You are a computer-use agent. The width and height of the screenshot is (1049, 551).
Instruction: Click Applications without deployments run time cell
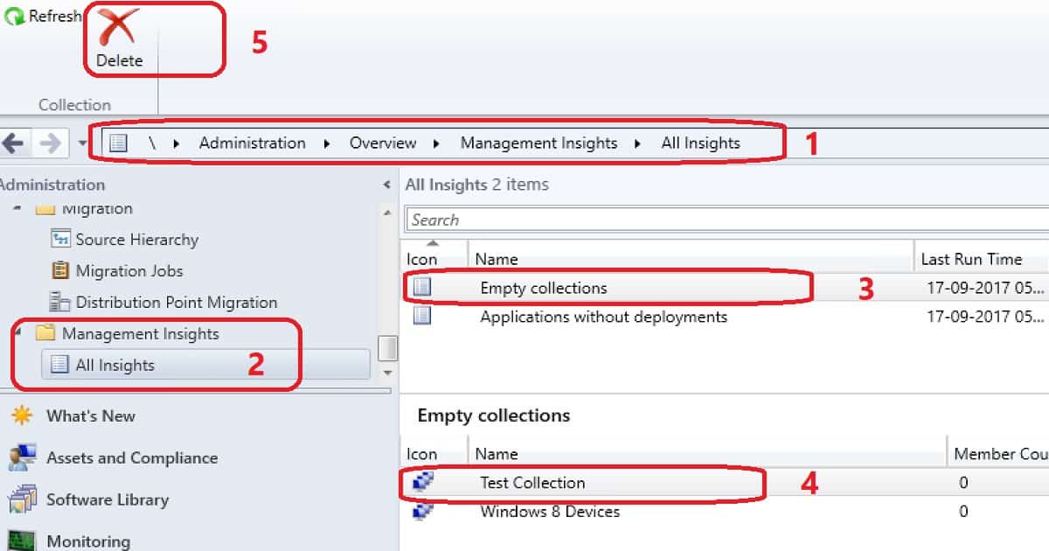(x=986, y=317)
